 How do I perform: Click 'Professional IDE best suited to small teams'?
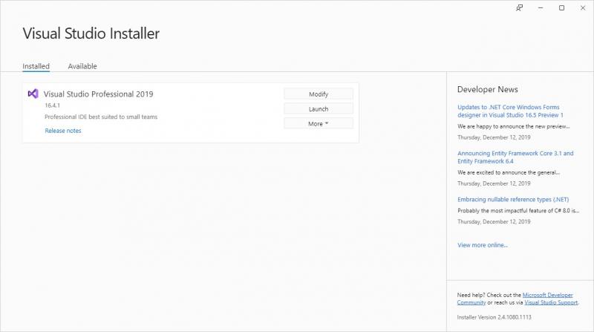tap(101, 117)
